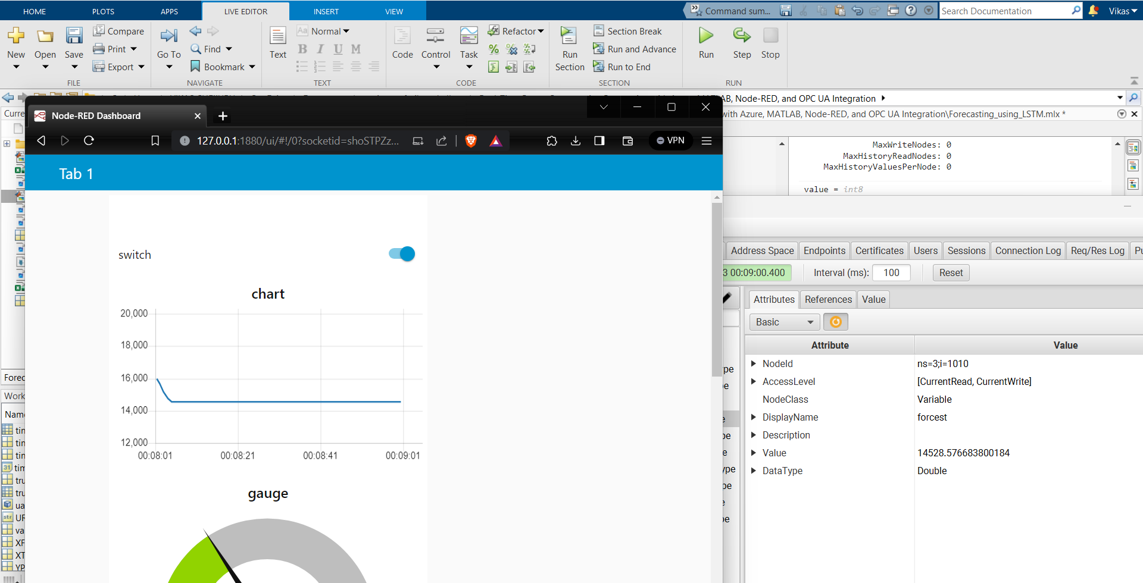Insert a Code section via Code icon

[402, 36]
